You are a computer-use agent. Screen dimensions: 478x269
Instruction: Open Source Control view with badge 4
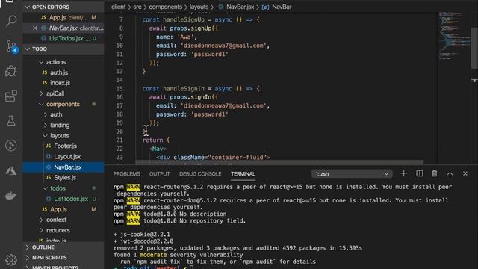click(12, 46)
